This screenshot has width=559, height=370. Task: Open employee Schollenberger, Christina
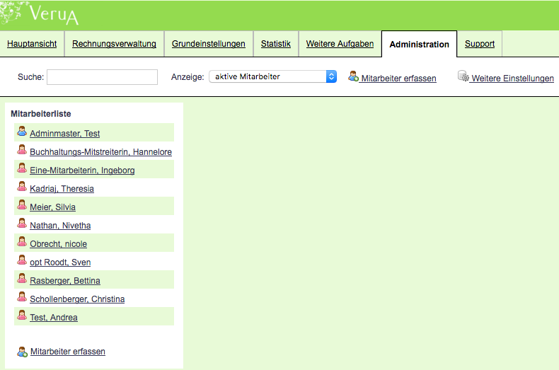point(77,299)
